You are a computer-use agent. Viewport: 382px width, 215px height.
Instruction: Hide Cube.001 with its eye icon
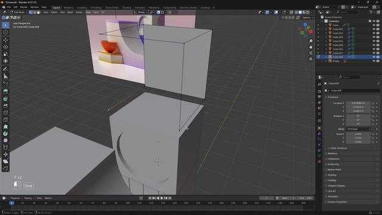(374, 29)
